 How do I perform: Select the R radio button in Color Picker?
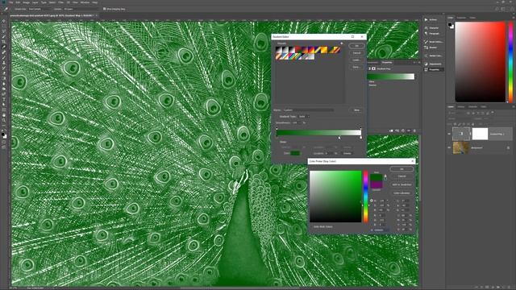pyautogui.click(x=372, y=215)
